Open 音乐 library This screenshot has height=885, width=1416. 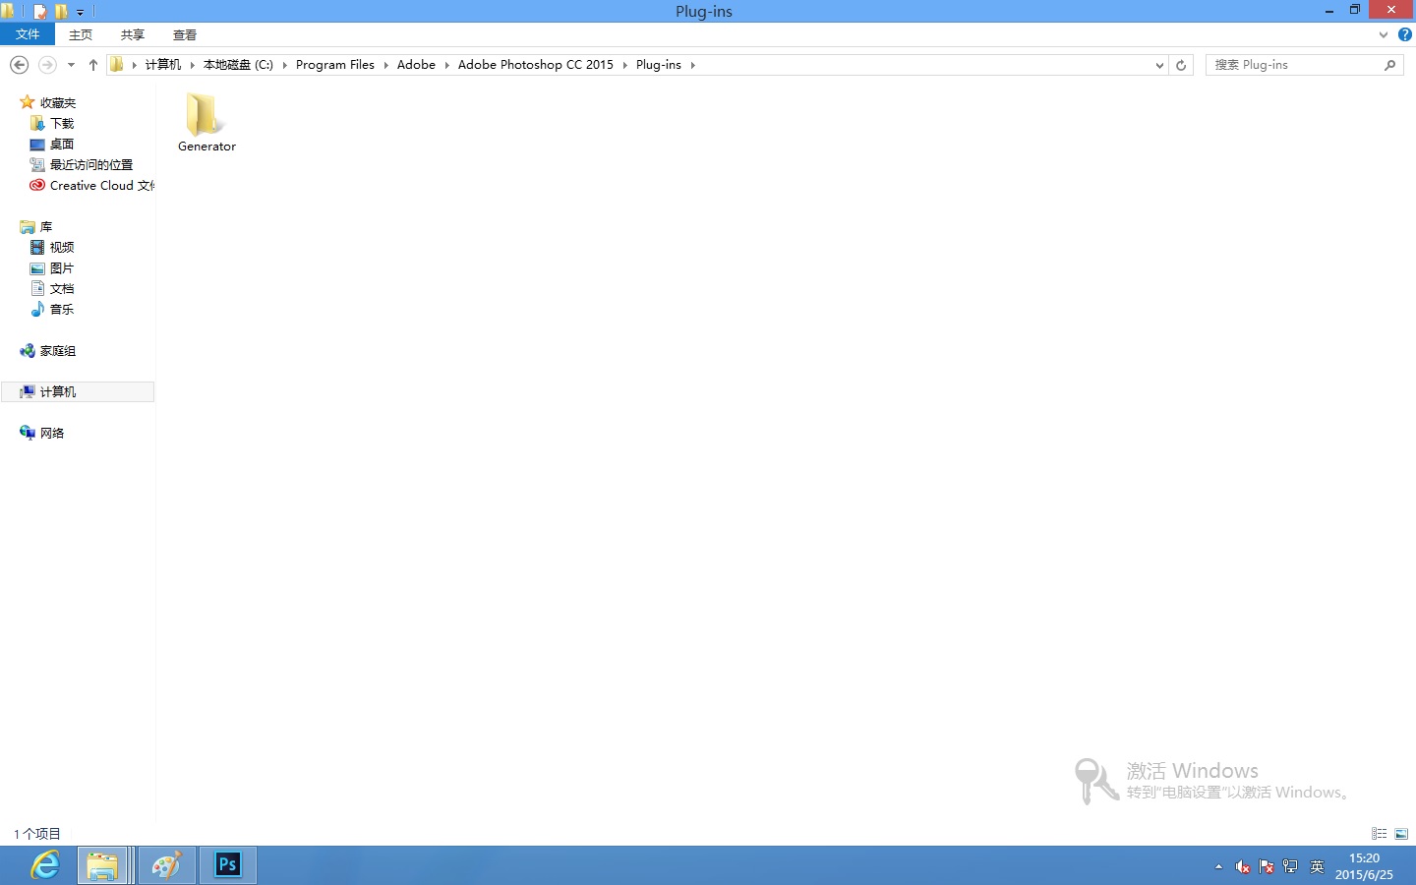point(62,309)
